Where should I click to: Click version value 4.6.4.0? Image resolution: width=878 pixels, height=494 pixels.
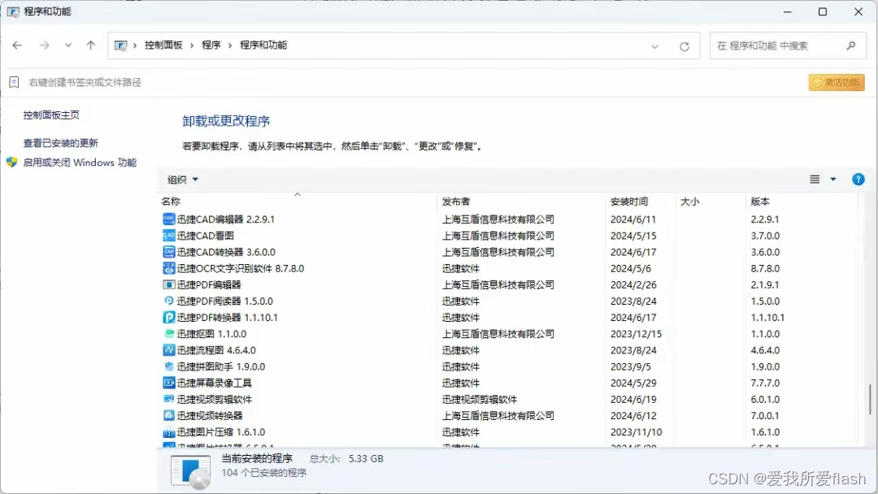[765, 350]
